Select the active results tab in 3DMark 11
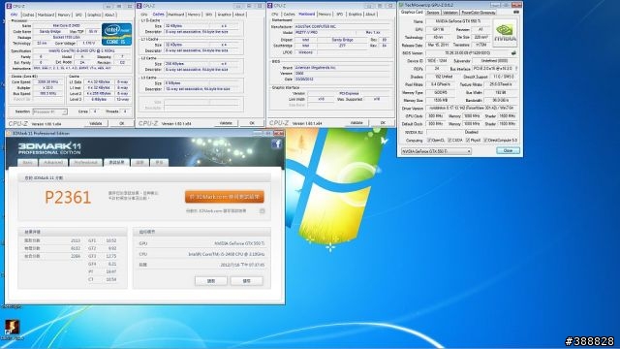The width and height of the screenshot is (620, 349). [116, 162]
